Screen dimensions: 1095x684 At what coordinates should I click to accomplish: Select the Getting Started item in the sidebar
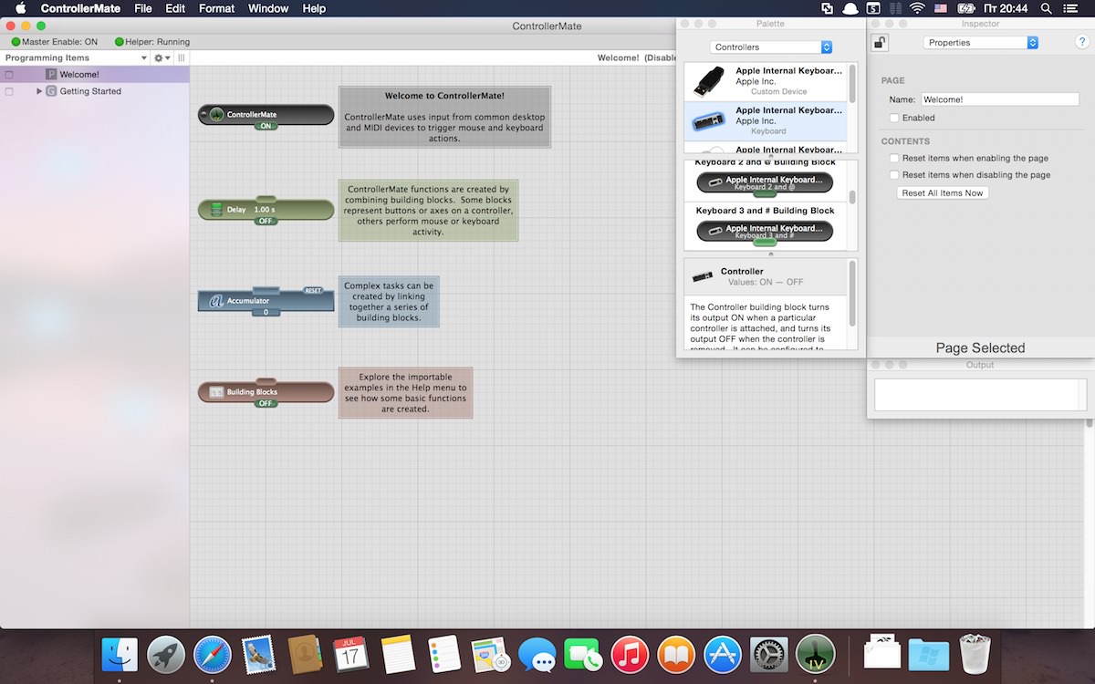tap(95, 91)
